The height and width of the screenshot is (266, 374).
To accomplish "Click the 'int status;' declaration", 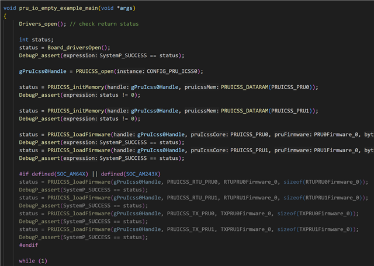I will pyautogui.click(x=36, y=40).
